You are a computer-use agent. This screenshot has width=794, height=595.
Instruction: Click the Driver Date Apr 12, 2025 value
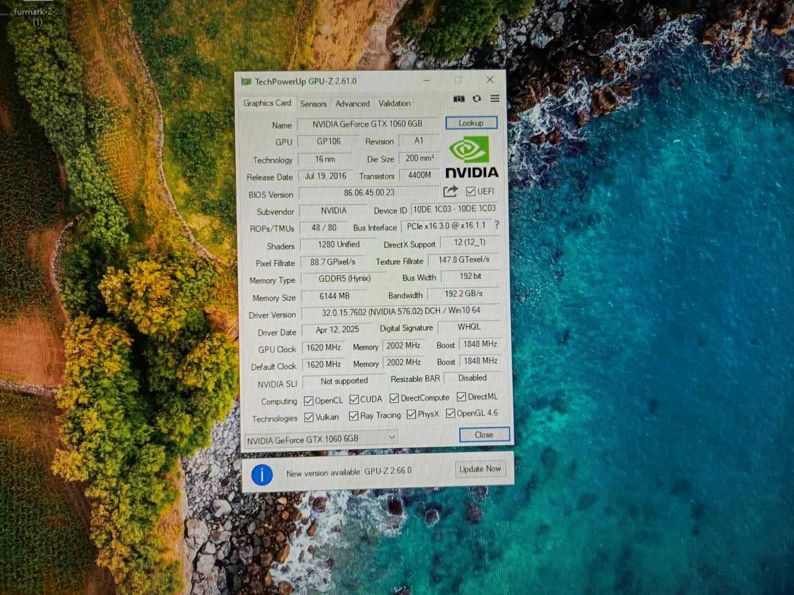coord(337,330)
